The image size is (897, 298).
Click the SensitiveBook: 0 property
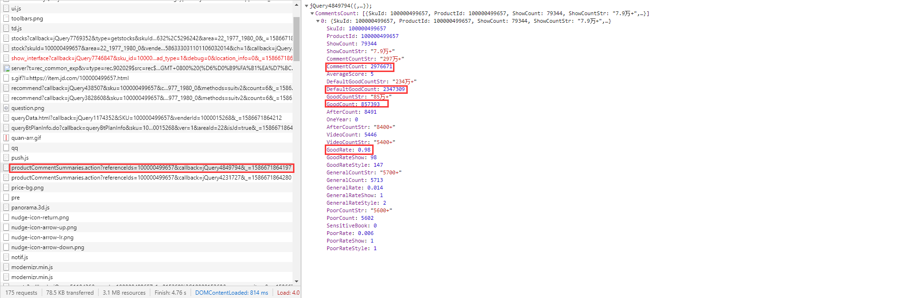point(351,226)
